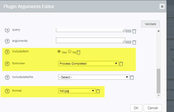Remove includeitem using its trash icon
This screenshot has width=174, height=112.
coord(79,52)
